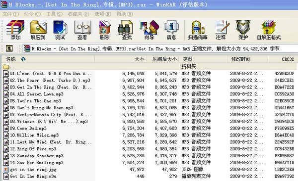Click CRC32 value 4298E20F

tap(284, 74)
